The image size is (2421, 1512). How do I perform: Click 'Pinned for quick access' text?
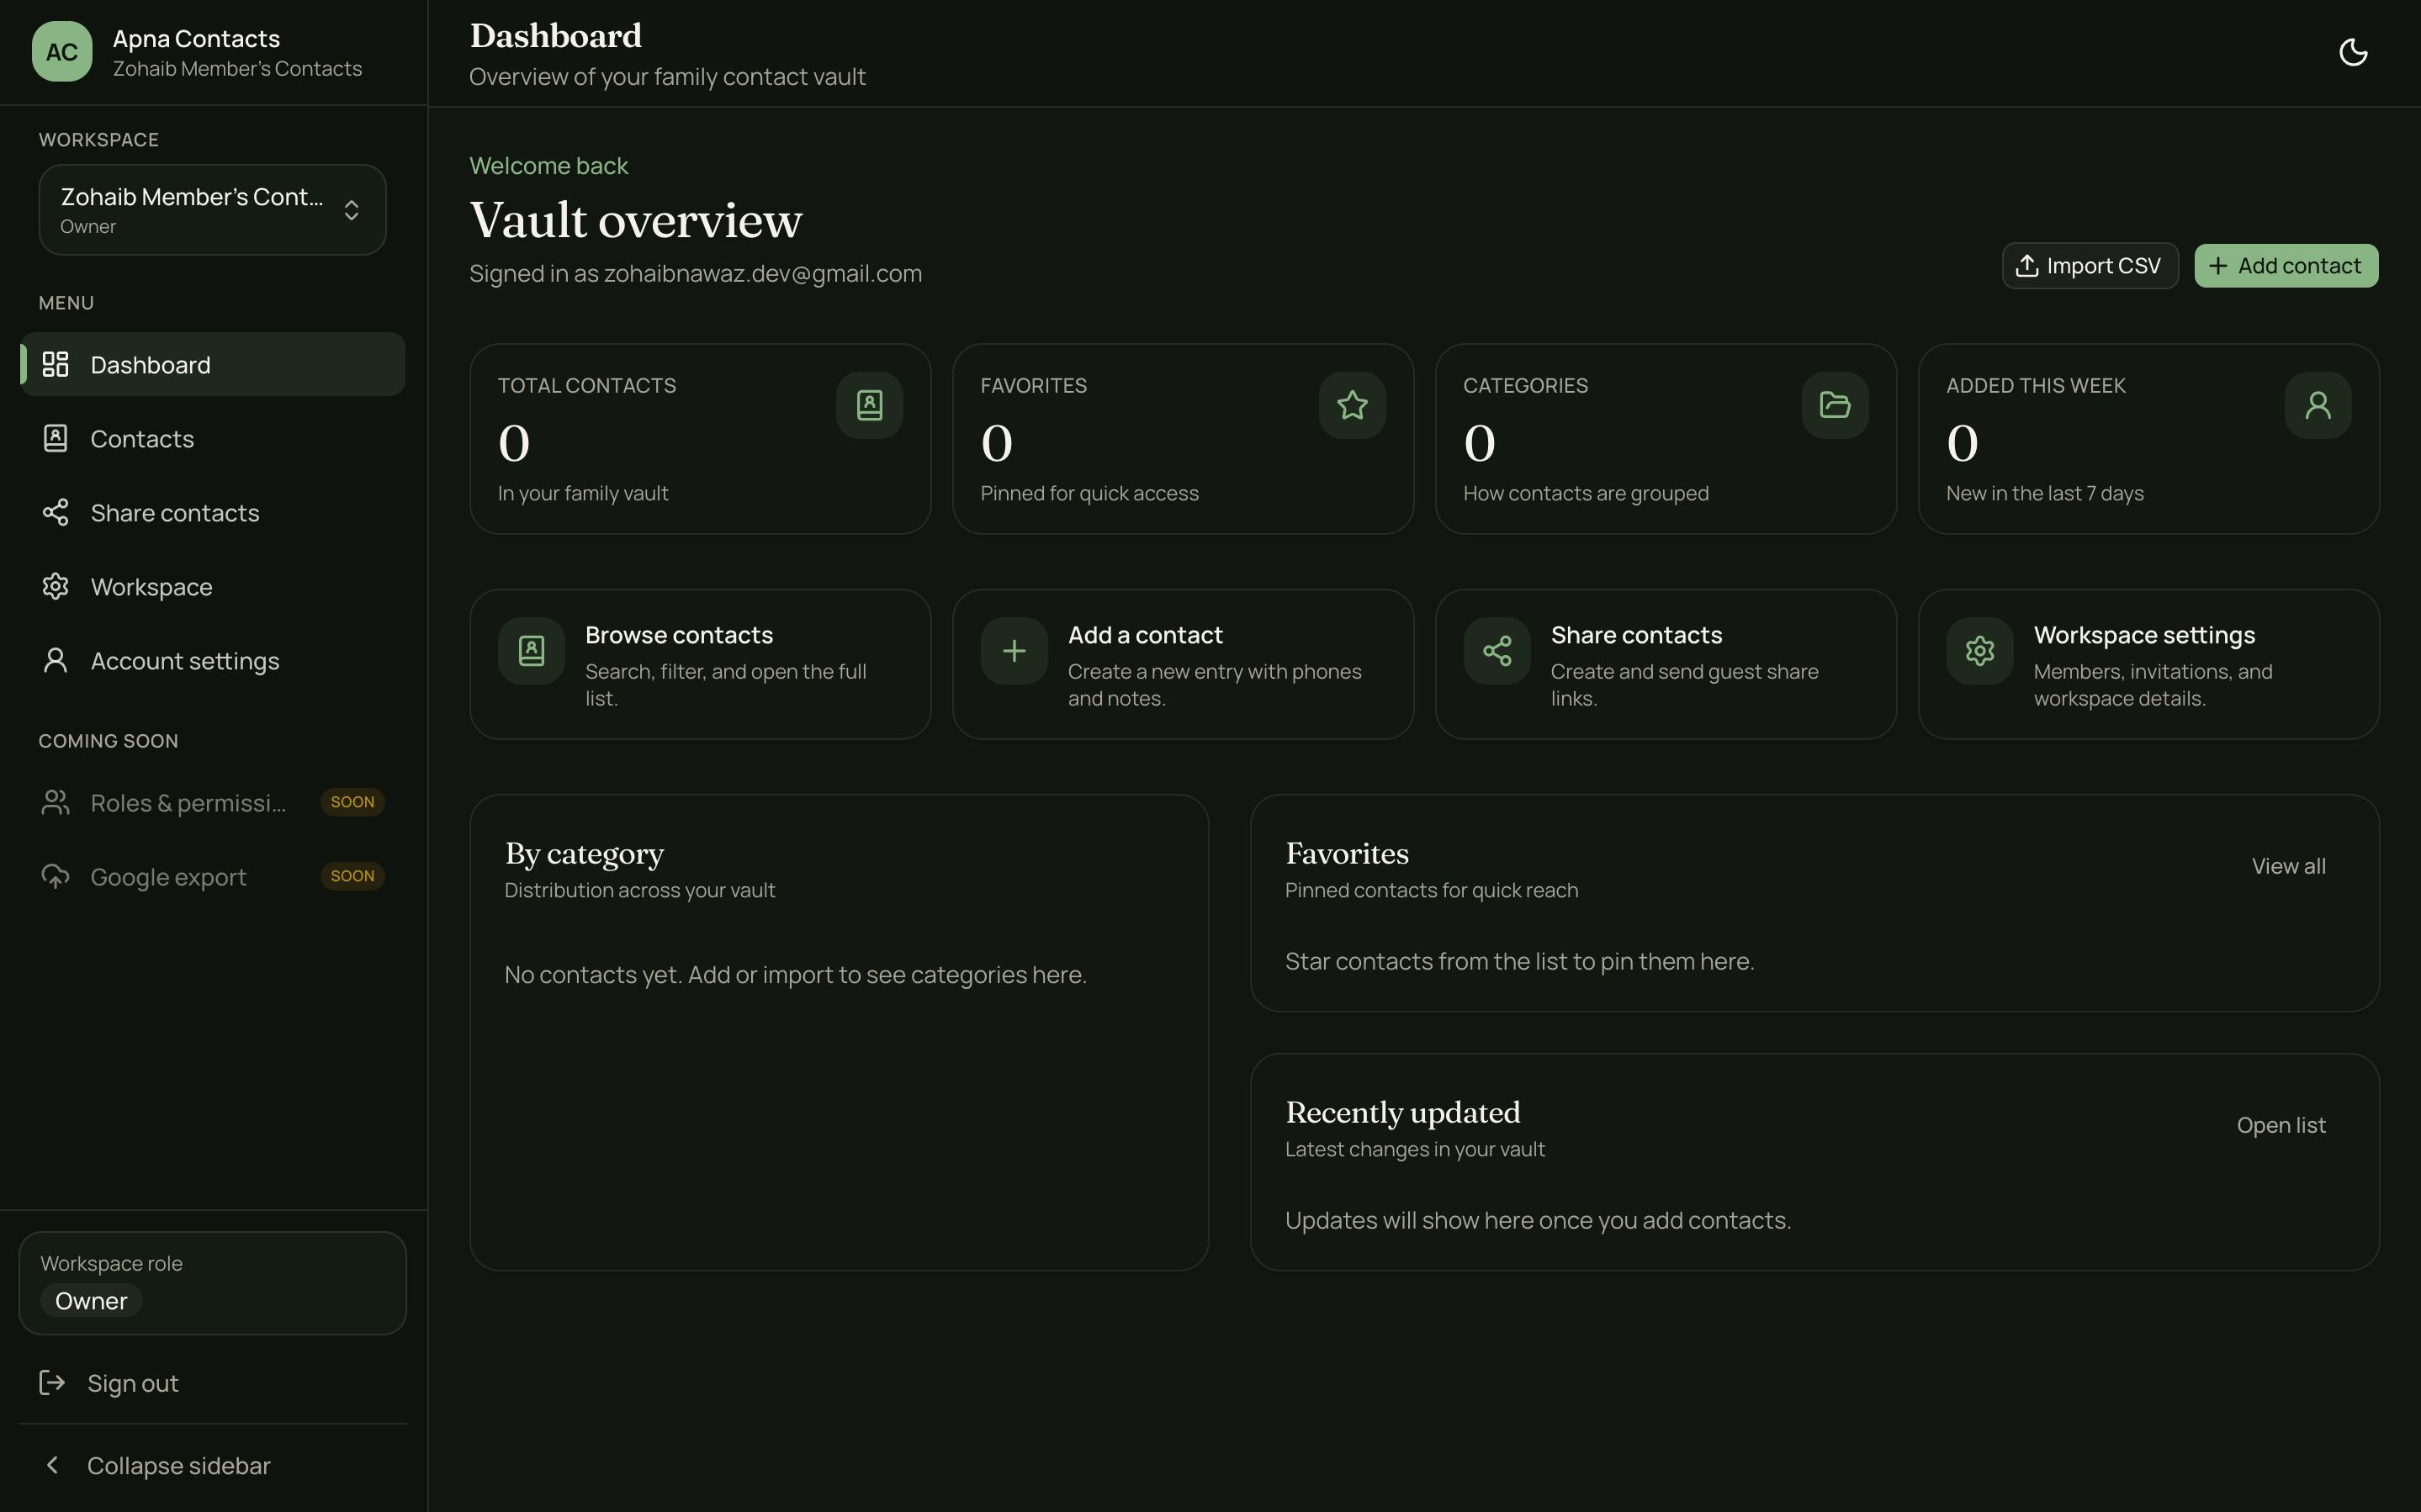1089,493
